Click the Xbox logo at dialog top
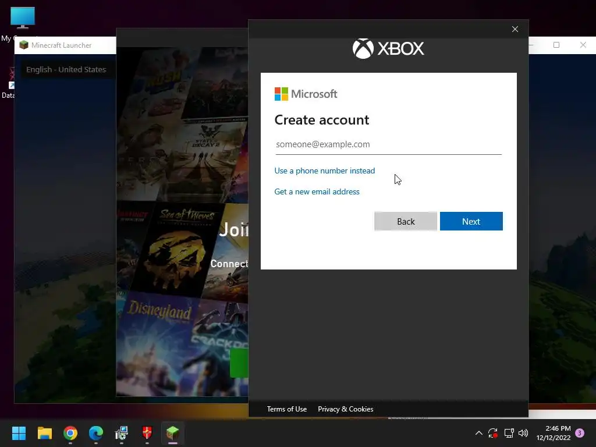 [x=388, y=49]
